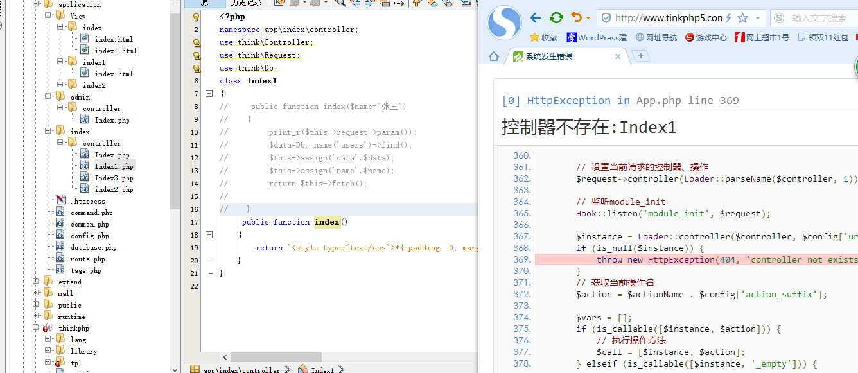
Task: Toggle code fold on line 7
Action: (x=209, y=94)
